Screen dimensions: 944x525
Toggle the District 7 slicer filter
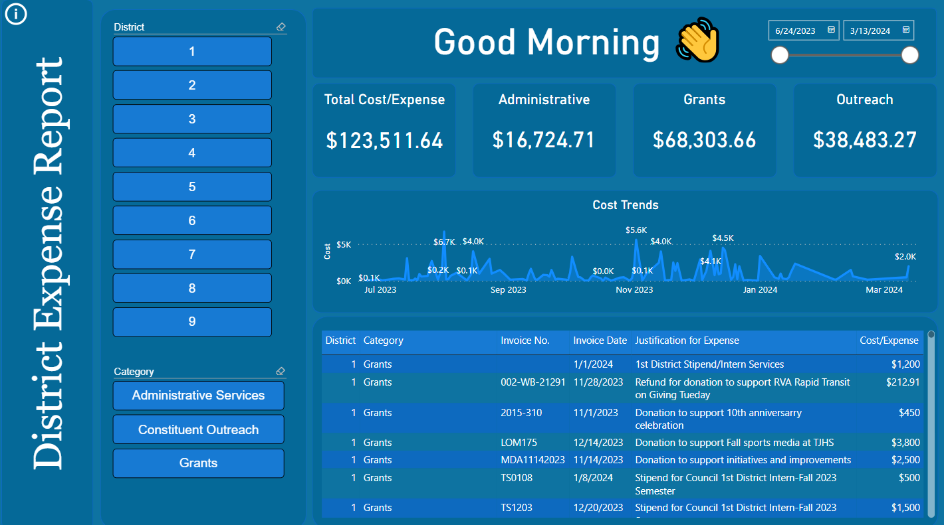tap(192, 254)
